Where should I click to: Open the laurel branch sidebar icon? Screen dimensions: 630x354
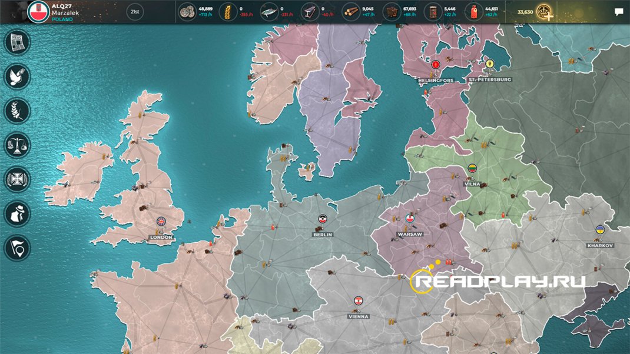[17, 111]
